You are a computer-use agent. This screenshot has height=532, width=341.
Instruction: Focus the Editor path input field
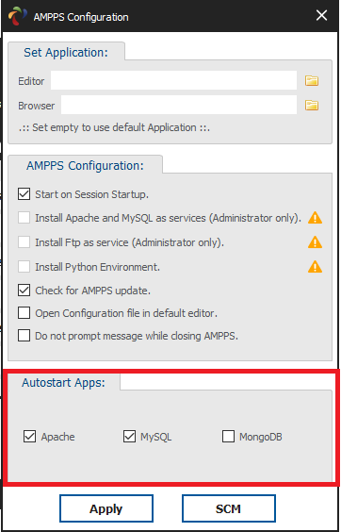(x=173, y=80)
